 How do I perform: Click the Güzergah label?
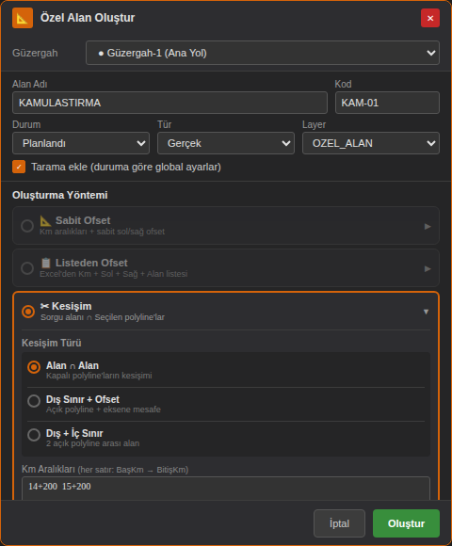pyautogui.click(x=35, y=53)
